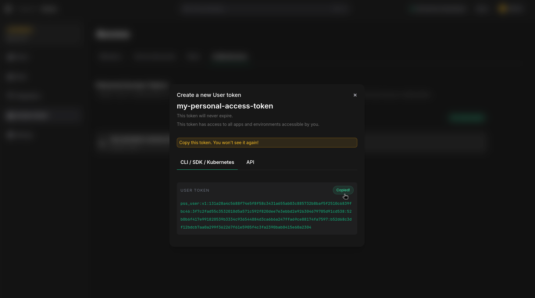535x298 pixels.
Task: Click the 'Create a new User token' title
Action: pos(209,95)
